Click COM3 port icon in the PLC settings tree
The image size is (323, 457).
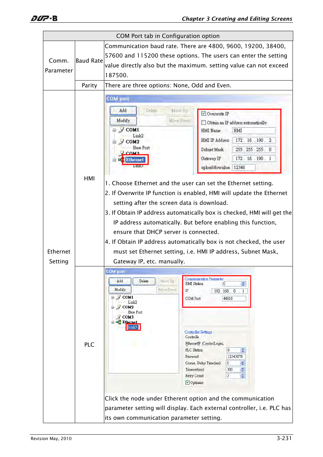click(119, 317)
